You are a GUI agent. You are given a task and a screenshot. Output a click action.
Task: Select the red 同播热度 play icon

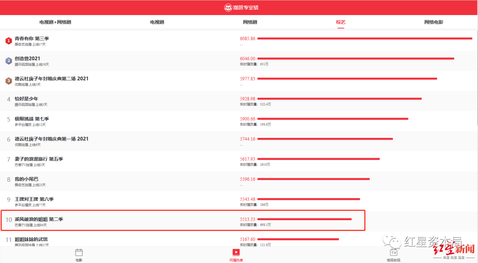(x=236, y=252)
